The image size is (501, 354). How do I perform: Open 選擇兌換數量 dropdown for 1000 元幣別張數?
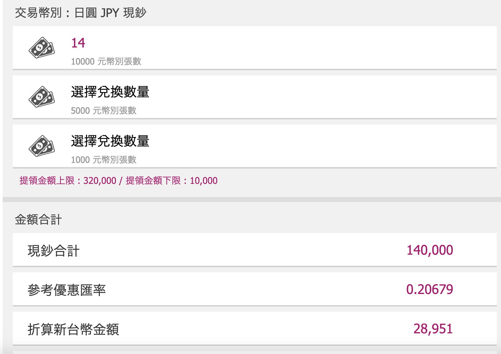point(255,146)
